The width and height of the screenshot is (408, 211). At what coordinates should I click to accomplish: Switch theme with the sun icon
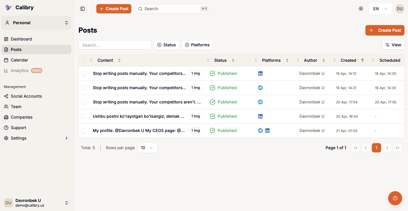pyautogui.click(x=361, y=9)
